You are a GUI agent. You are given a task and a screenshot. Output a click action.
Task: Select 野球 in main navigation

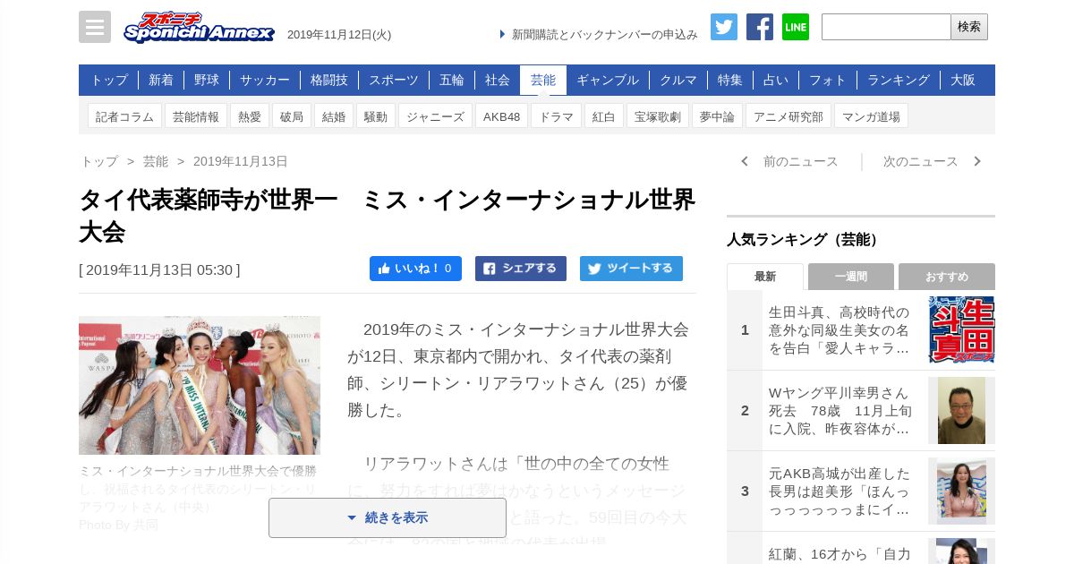[x=207, y=80]
